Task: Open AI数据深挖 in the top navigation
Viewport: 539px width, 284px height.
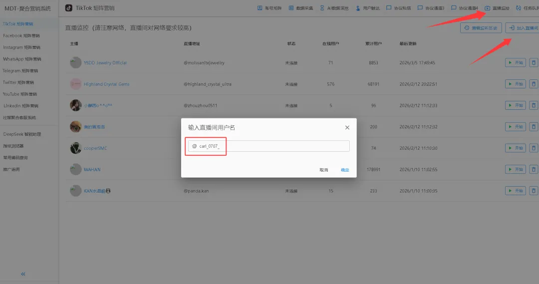Action: 334,8
